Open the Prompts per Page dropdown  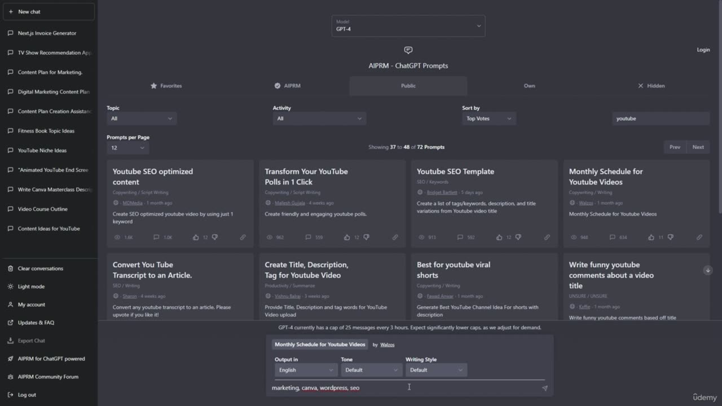127,148
